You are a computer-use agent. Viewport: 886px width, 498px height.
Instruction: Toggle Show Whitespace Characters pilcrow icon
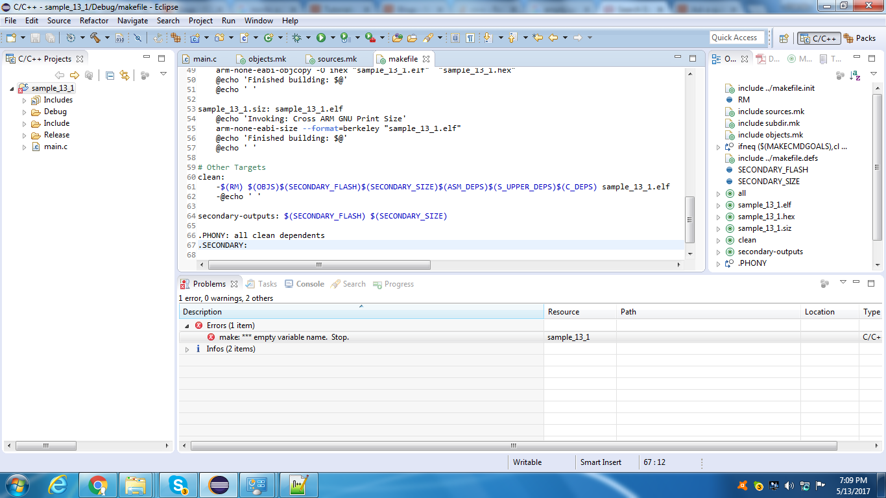coord(470,38)
